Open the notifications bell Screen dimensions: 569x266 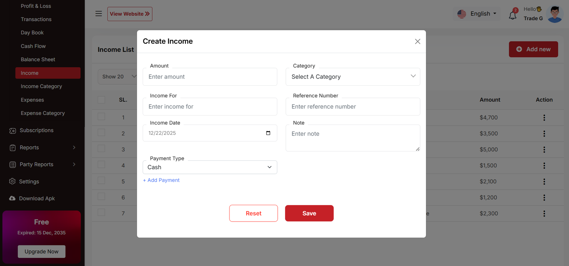click(512, 15)
